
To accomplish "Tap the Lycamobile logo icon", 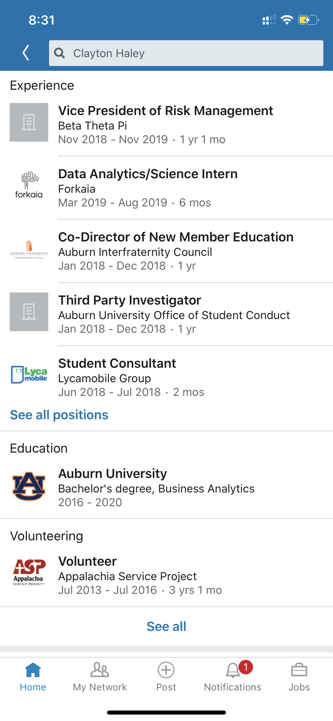I will [29, 375].
